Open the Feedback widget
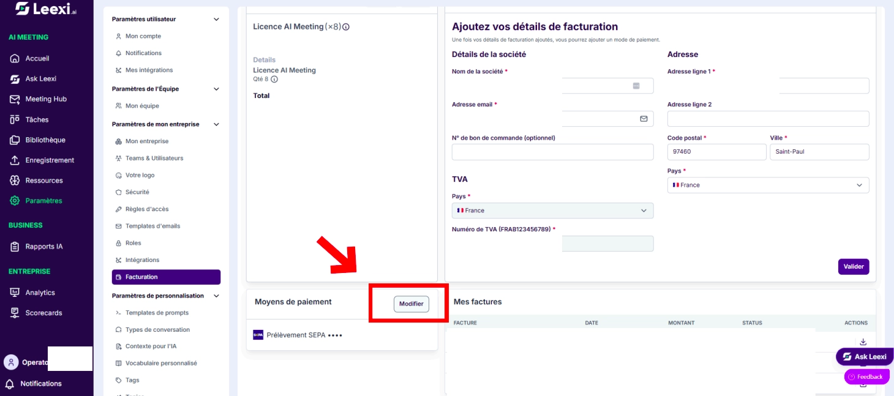894x396 pixels. coord(866,376)
